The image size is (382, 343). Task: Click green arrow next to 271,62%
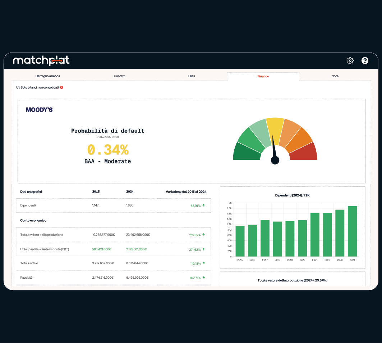pos(203,249)
